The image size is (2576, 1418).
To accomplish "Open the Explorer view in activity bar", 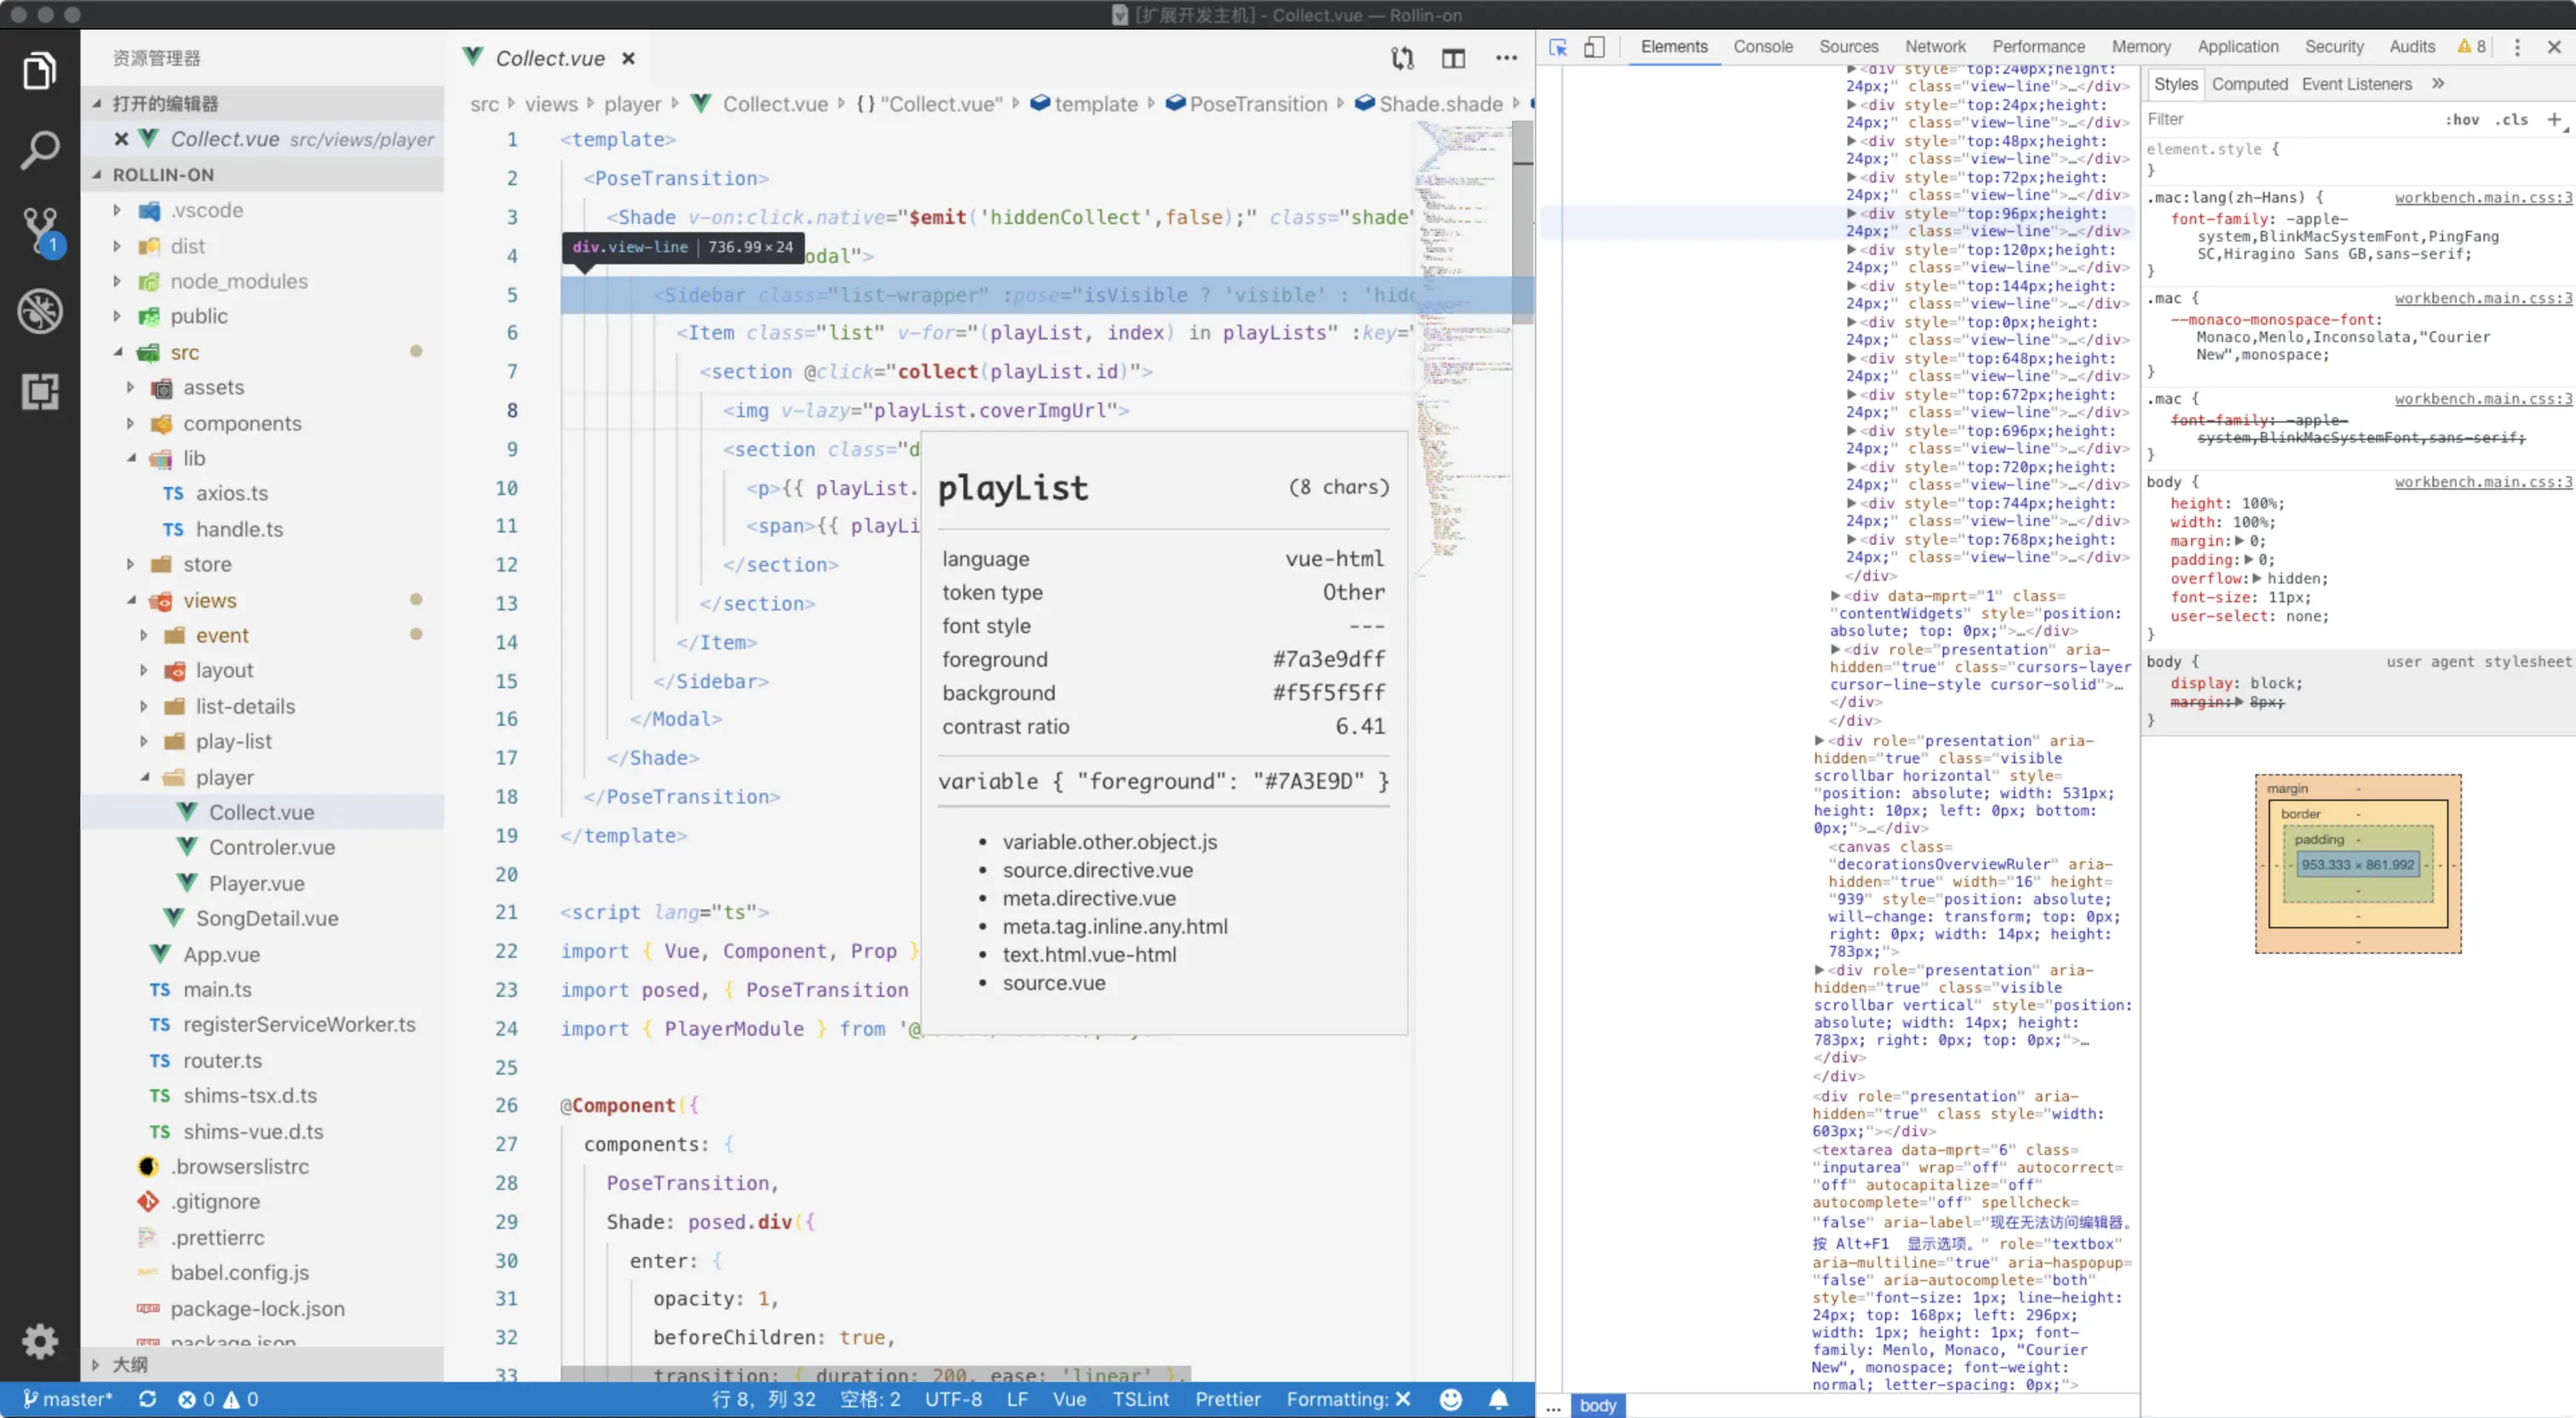I will (x=39, y=71).
